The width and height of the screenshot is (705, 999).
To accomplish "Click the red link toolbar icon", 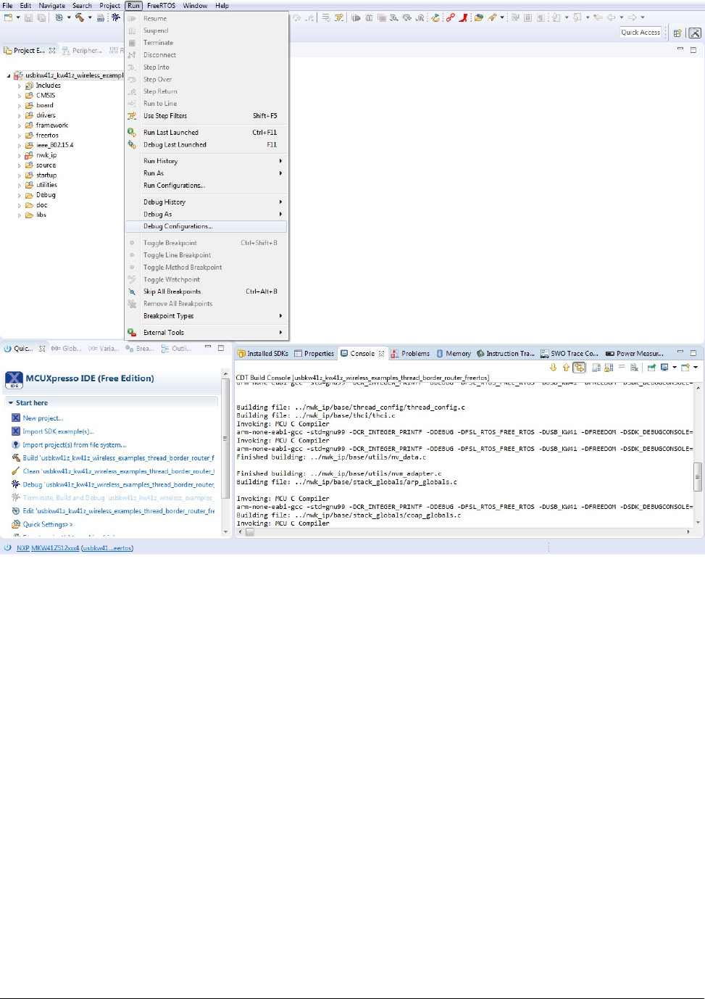I will 451,17.
